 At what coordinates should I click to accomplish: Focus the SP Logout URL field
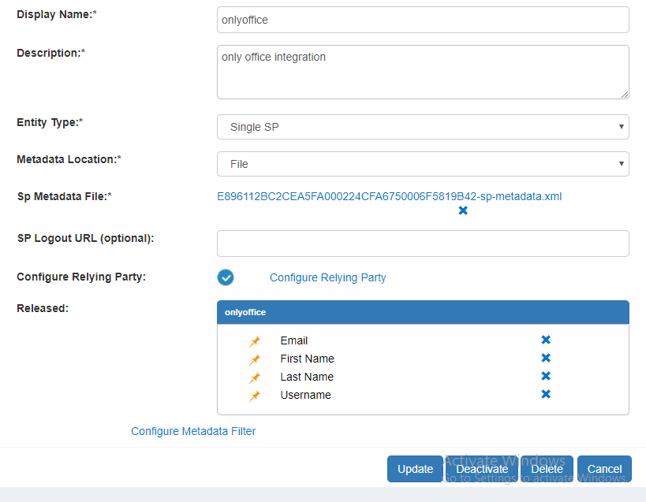tap(423, 244)
